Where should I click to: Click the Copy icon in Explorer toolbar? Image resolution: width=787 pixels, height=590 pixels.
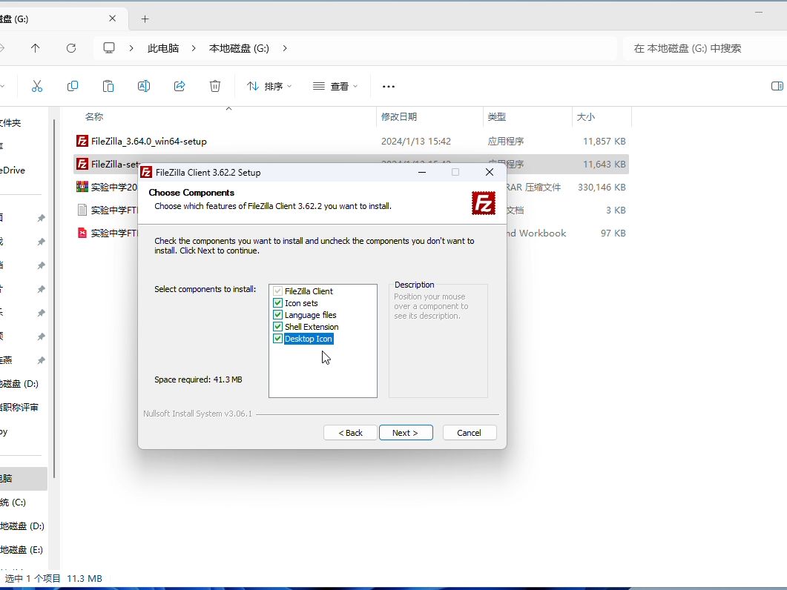[72, 86]
